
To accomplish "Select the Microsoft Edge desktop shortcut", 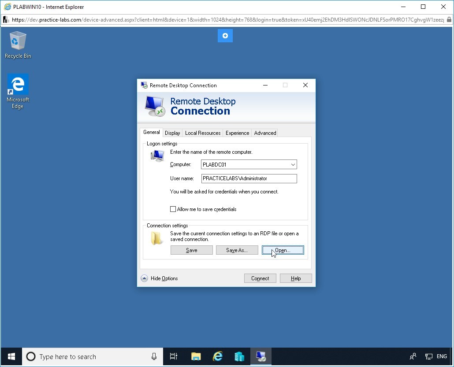I will point(18,91).
